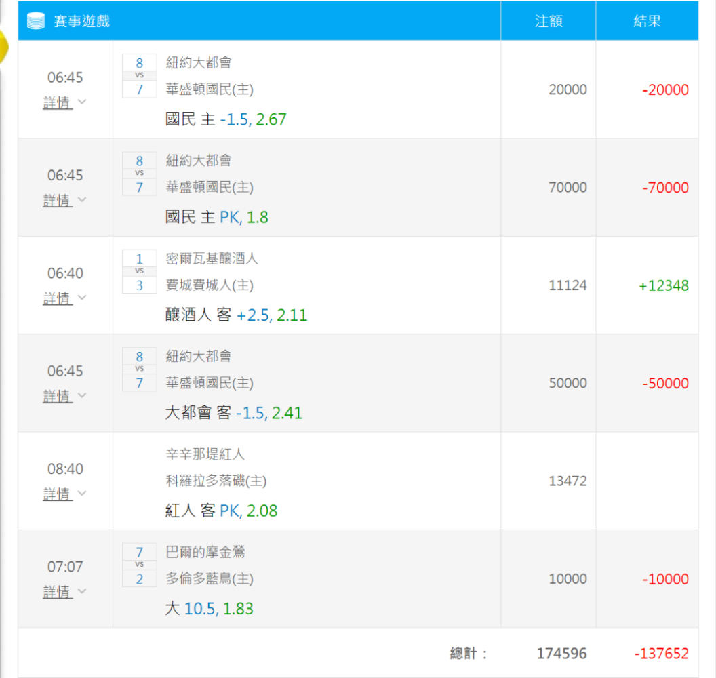
Task: Click the coin stack icon beside 賽事遊戲
Action: coord(36,21)
